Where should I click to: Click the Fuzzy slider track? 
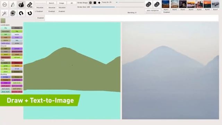(x=130, y=2)
